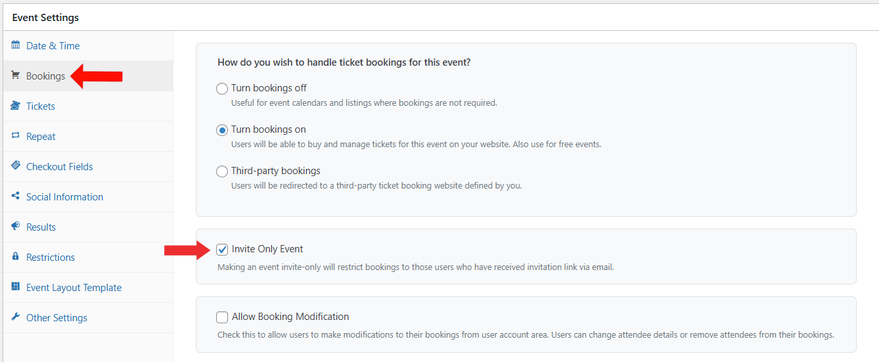The height and width of the screenshot is (362, 879).
Task: Click the megaphone icon beside Results
Action: tap(16, 227)
